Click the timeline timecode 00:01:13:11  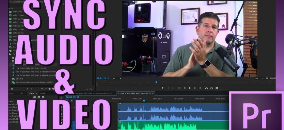coord(72,97)
